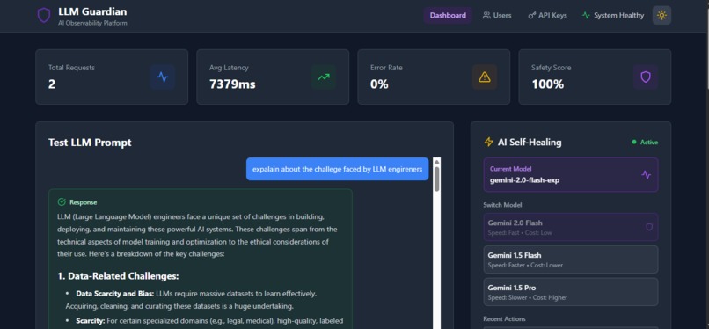The height and width of the screenshot is (329, 709).
Task: Open the Dashboard tab
Action: tap(448, 15)
